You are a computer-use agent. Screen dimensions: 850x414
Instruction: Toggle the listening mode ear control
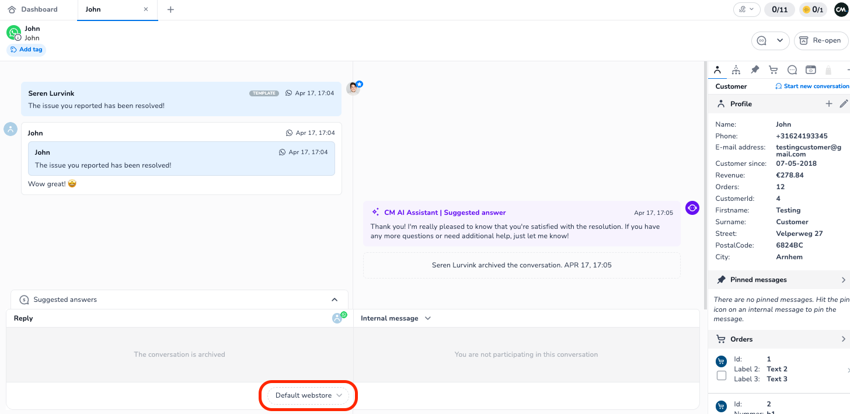pos(747,9)
